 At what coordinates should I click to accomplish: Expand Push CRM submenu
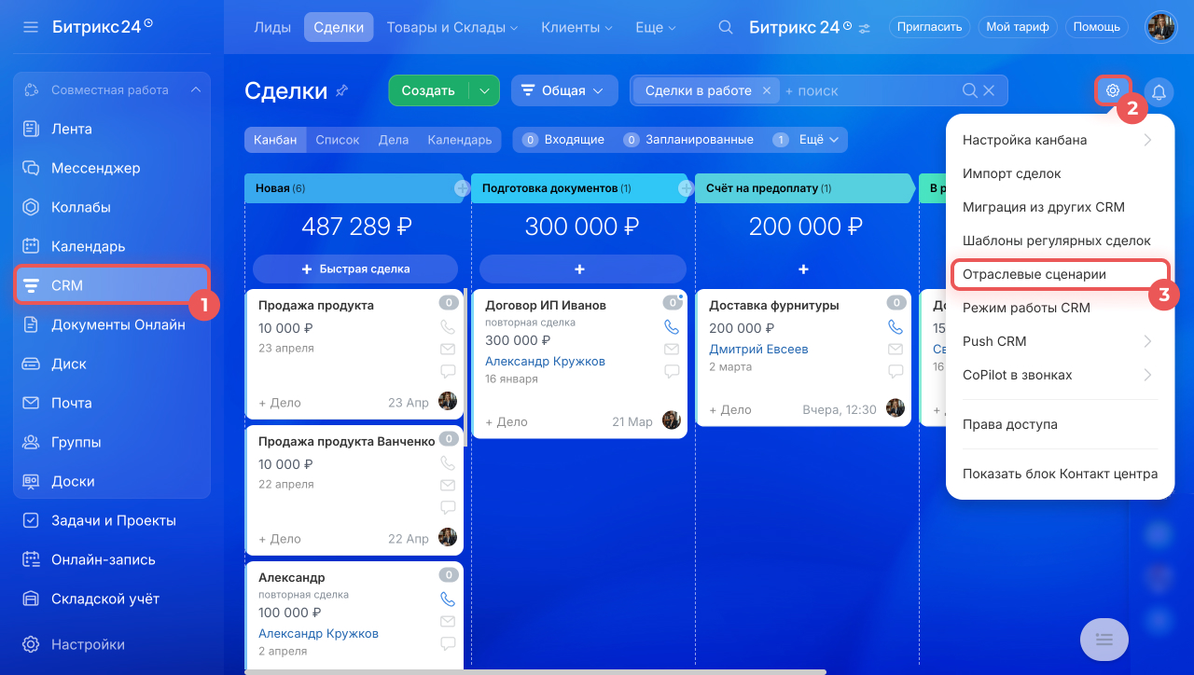click(x=1060, y=341)
